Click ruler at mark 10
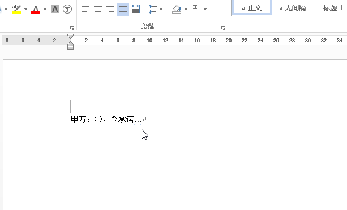 click(149, 41)
